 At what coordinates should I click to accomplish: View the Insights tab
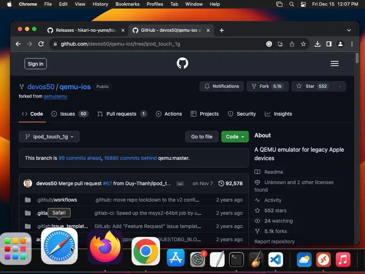[x=278, y=114]
